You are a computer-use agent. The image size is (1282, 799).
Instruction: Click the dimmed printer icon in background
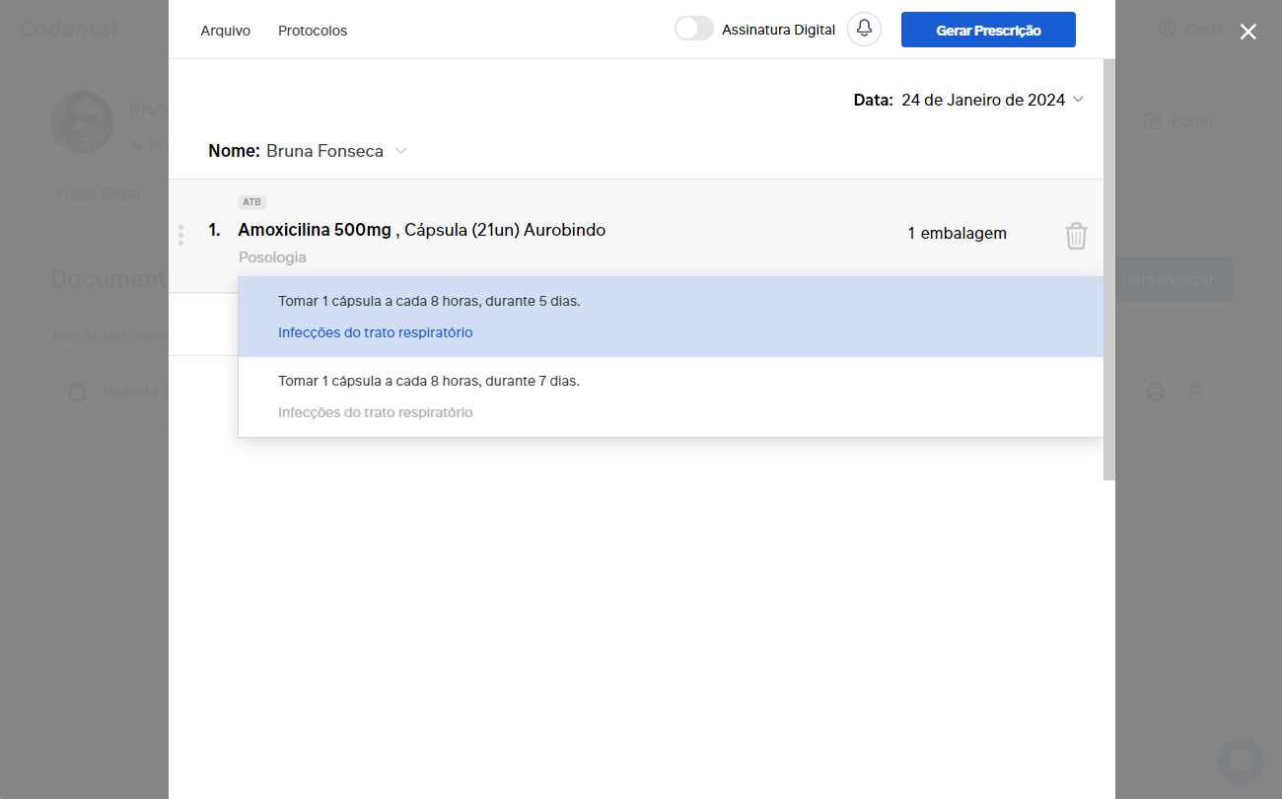1156,393
